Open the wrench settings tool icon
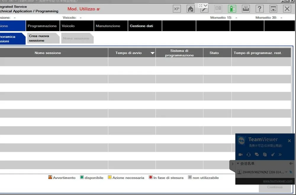 [204, 10]
